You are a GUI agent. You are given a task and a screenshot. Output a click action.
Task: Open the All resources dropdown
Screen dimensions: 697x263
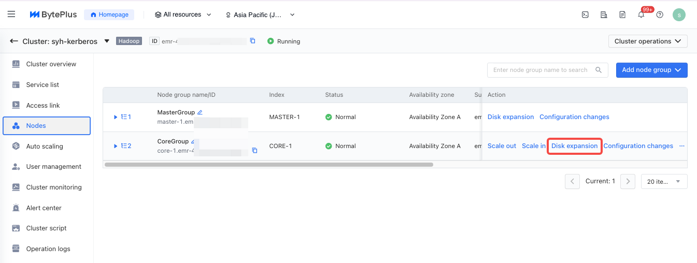point(183,15)
